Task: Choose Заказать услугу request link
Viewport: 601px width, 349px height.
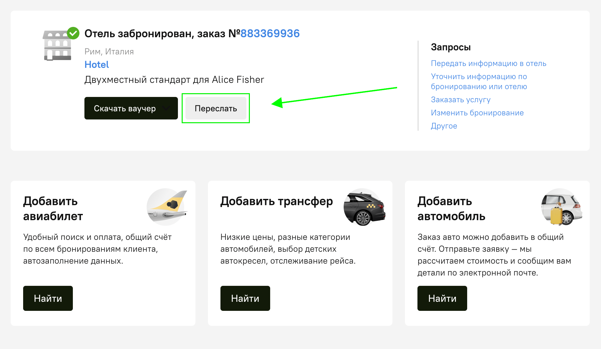Action: point(461,100)
